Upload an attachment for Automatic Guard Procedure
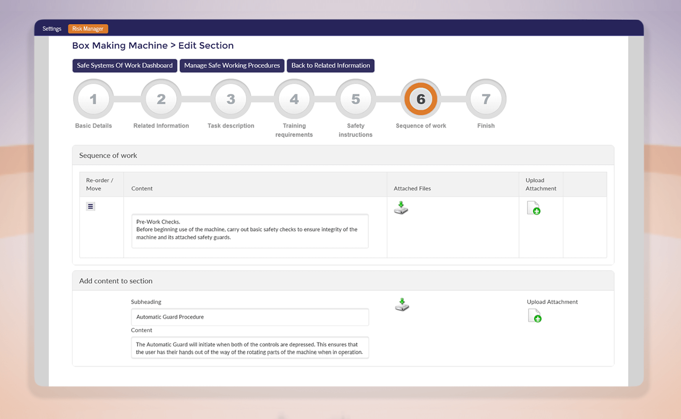The image size is (681, 419). click(x=535, y=315)
